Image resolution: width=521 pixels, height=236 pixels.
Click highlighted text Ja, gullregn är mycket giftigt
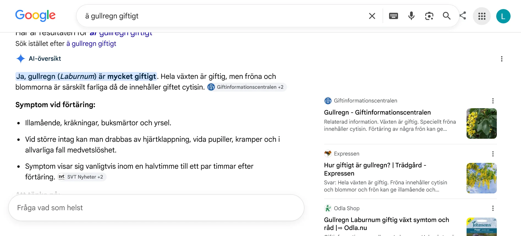[86, 76]
